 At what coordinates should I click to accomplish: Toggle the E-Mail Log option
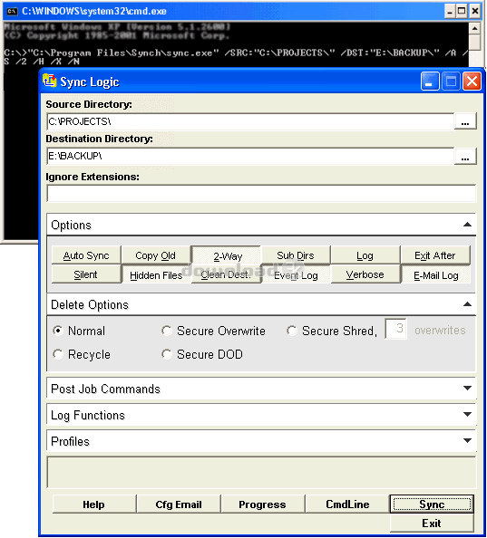(x=436, y=274)
